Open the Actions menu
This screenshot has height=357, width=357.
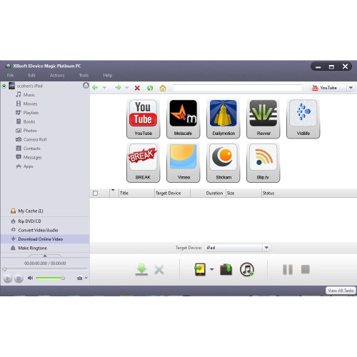[x=57, y=75]
